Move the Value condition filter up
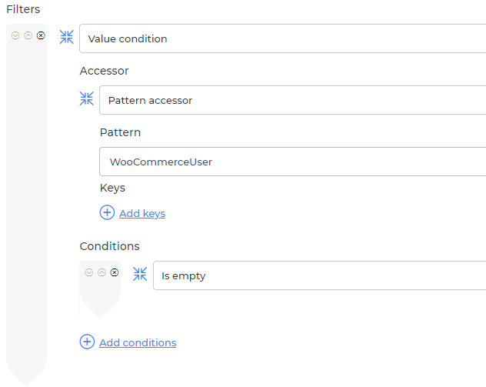The height and width of the screenshot is (387, 486). [x=28, y=35]
